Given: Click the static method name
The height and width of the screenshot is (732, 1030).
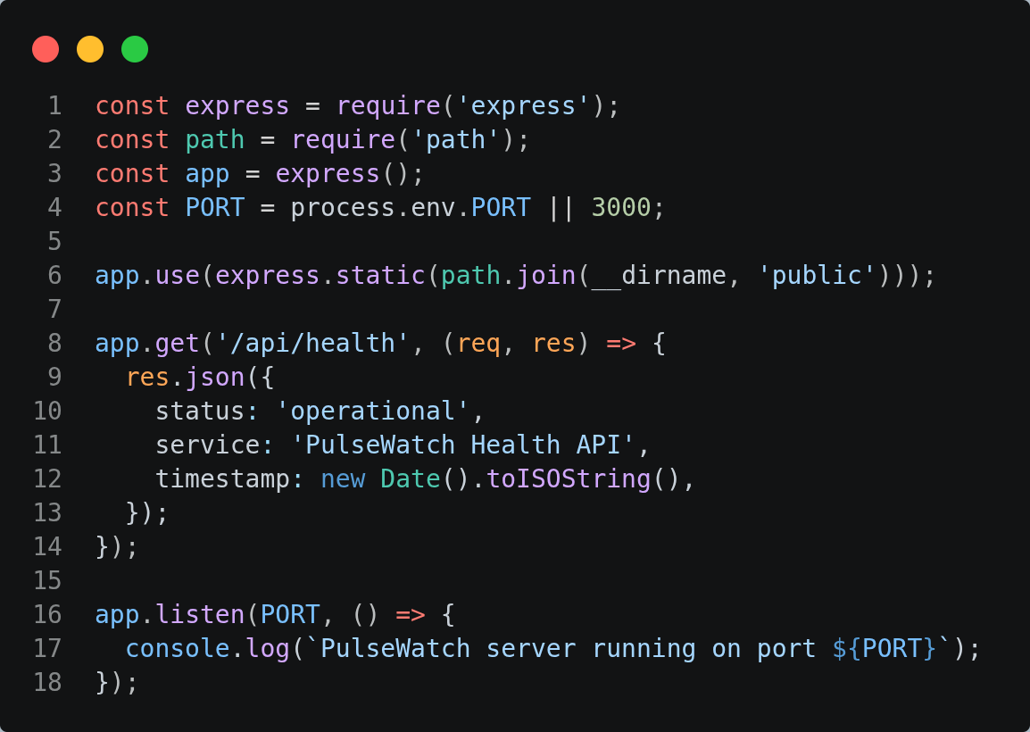Looking at the screenshot, I should pyautogui.click(x=381, y=275).
